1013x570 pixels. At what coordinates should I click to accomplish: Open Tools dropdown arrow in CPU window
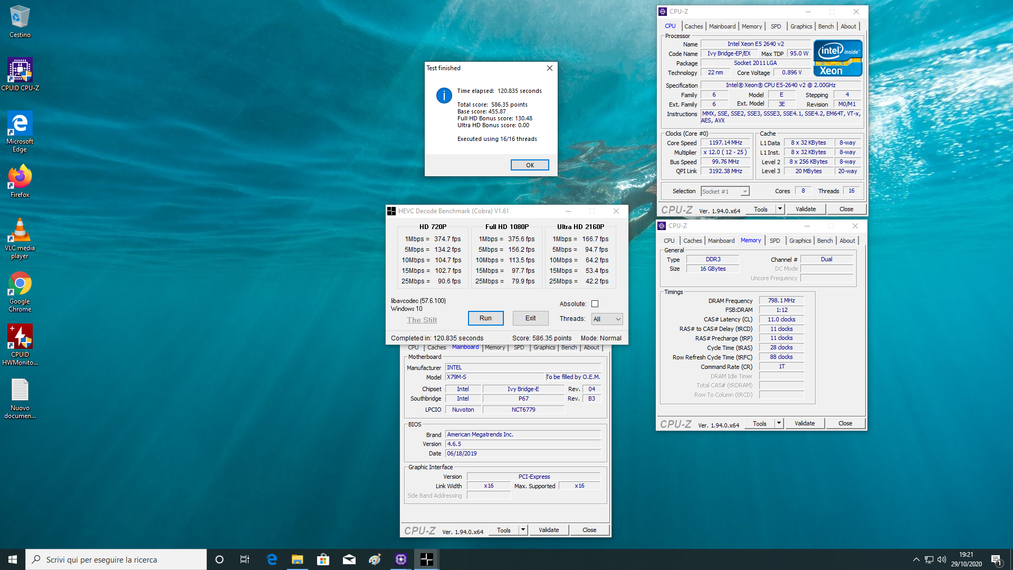(780, 210)
